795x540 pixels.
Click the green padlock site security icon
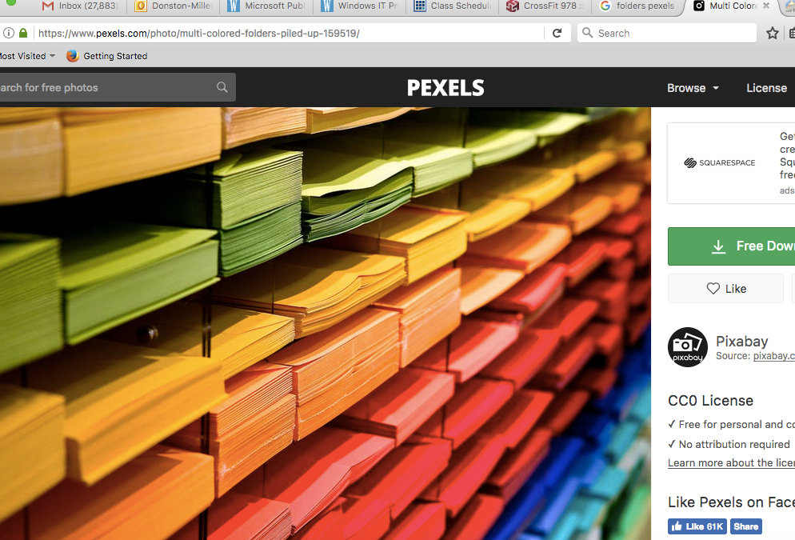click(23, 33)
